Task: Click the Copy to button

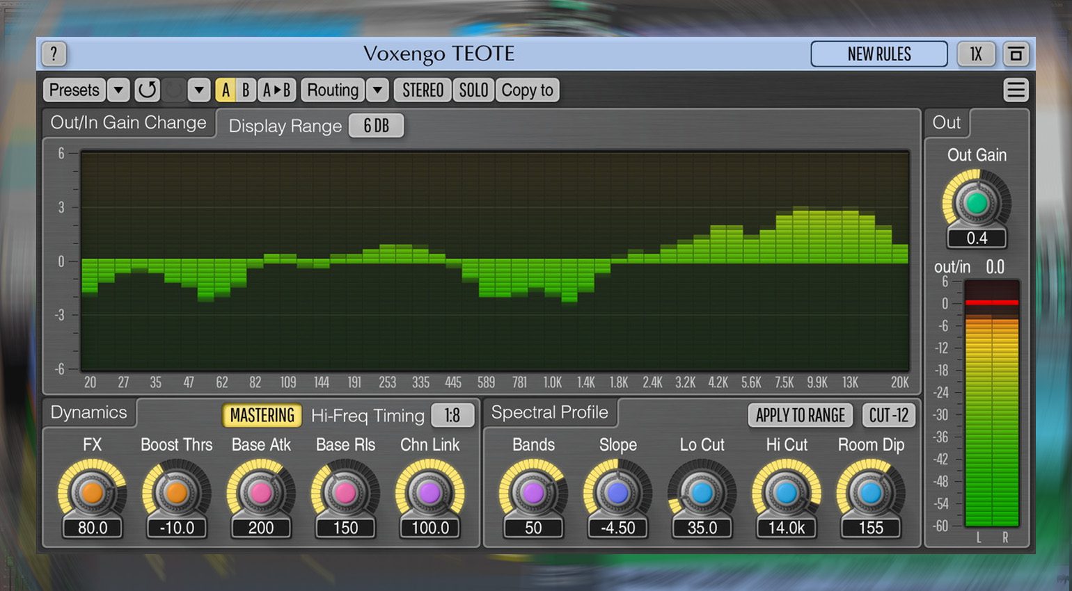Action: click(x=527, y=90)
